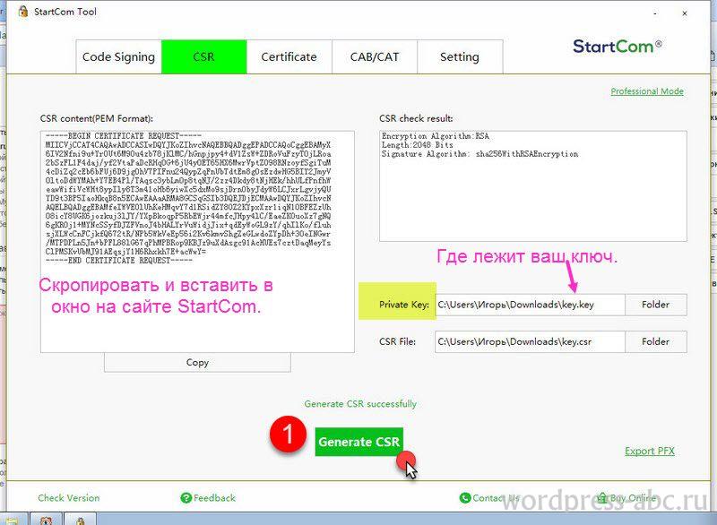
Task: Focus the Private Key path field
Action: [530, 305]
